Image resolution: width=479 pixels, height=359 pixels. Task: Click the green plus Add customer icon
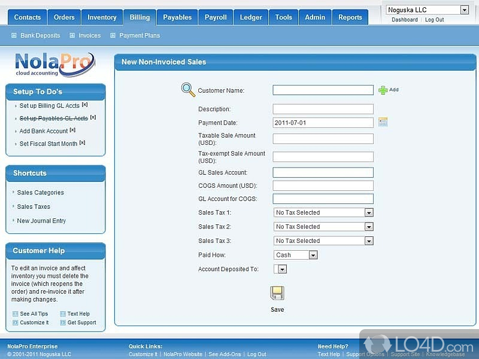tap(383, 90)
